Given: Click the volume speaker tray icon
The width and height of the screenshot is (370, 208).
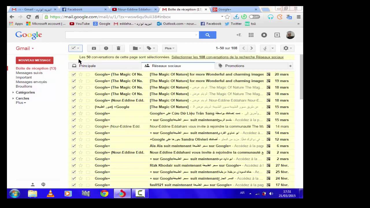Looking at the screenshot, I should pyautogui.click(x=271, y=194).
